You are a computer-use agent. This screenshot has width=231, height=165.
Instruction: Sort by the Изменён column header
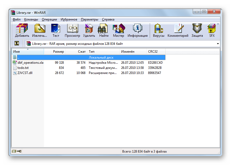pyautogui.click(x=133, y=52)
